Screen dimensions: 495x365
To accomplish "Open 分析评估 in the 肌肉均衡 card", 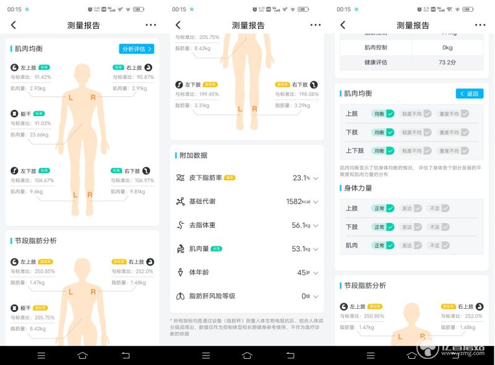I will 136,49.
